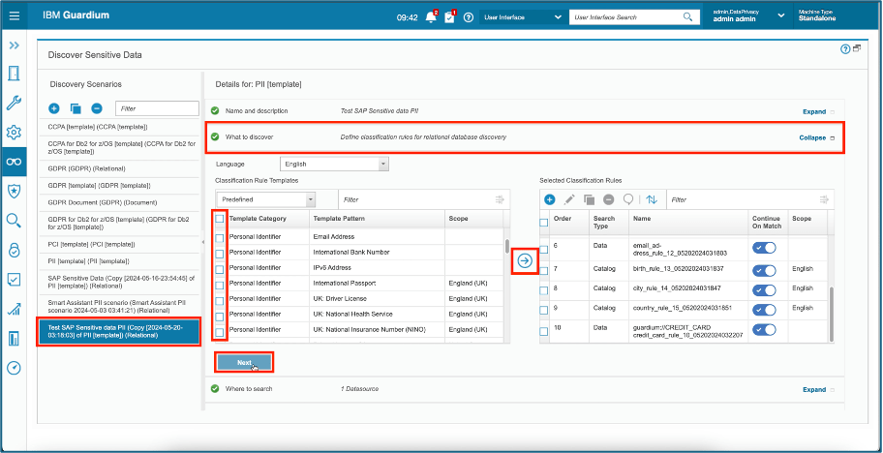Screen dimensions: 883x453
Task: Open the Comply checkbox icon in sidebar
Action: (15, 279)
